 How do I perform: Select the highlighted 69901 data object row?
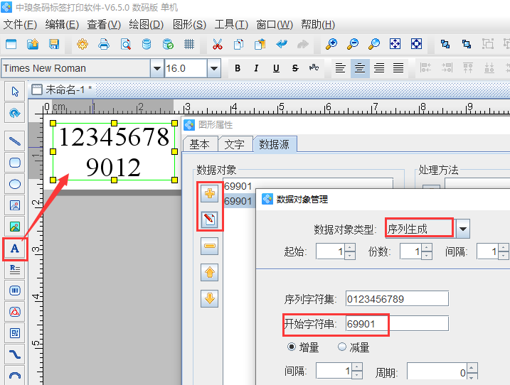click(240, 201)
